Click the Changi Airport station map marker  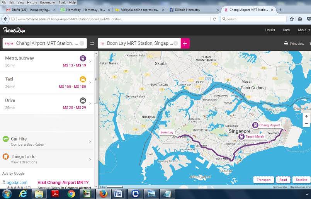[x=255, y=125]
